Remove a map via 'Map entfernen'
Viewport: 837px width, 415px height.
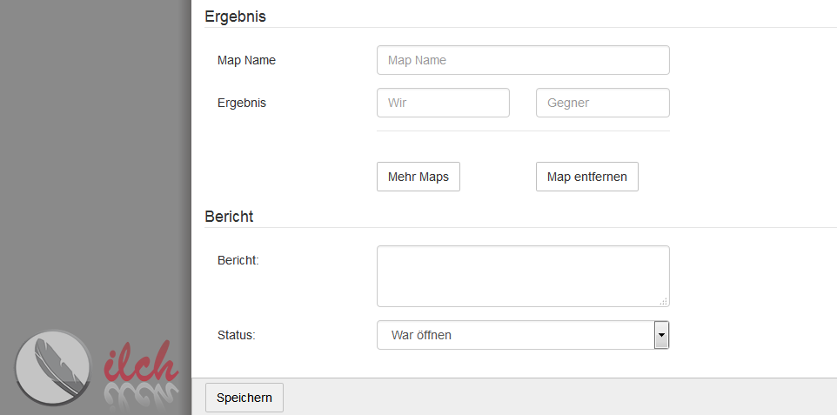point(586,177)
